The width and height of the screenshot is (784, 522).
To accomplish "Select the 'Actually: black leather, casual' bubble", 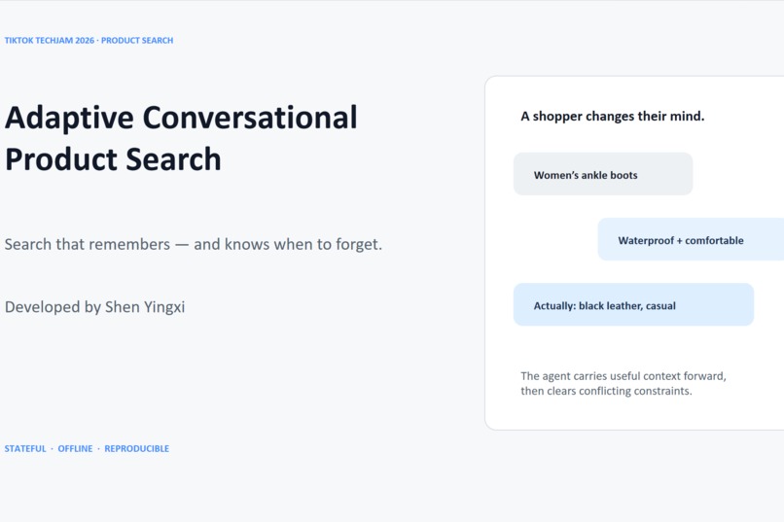I will point(633,304).
